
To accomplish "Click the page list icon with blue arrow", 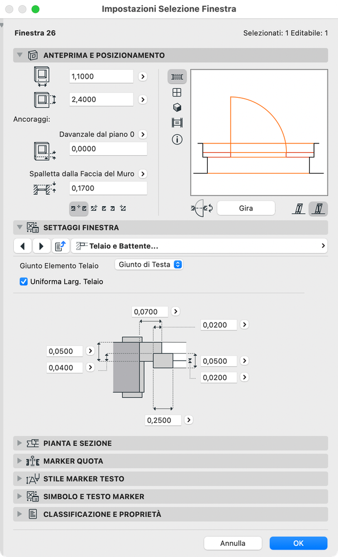I will (x=61, y=246).
